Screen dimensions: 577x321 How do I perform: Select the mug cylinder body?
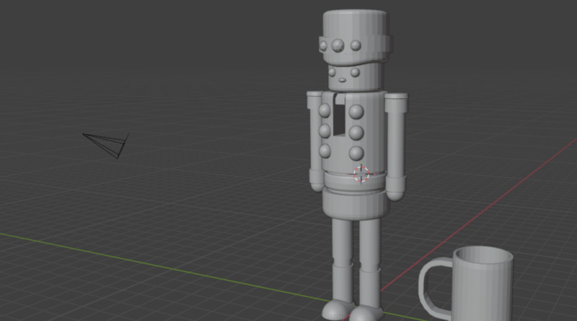click(483, 283)
